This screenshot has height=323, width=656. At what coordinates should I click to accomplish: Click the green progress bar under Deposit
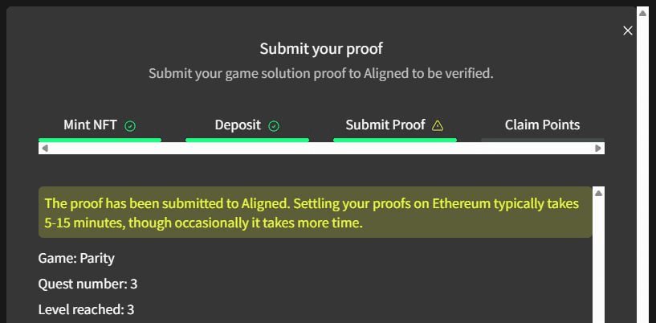pyautogui.click(x=247, y=140)
